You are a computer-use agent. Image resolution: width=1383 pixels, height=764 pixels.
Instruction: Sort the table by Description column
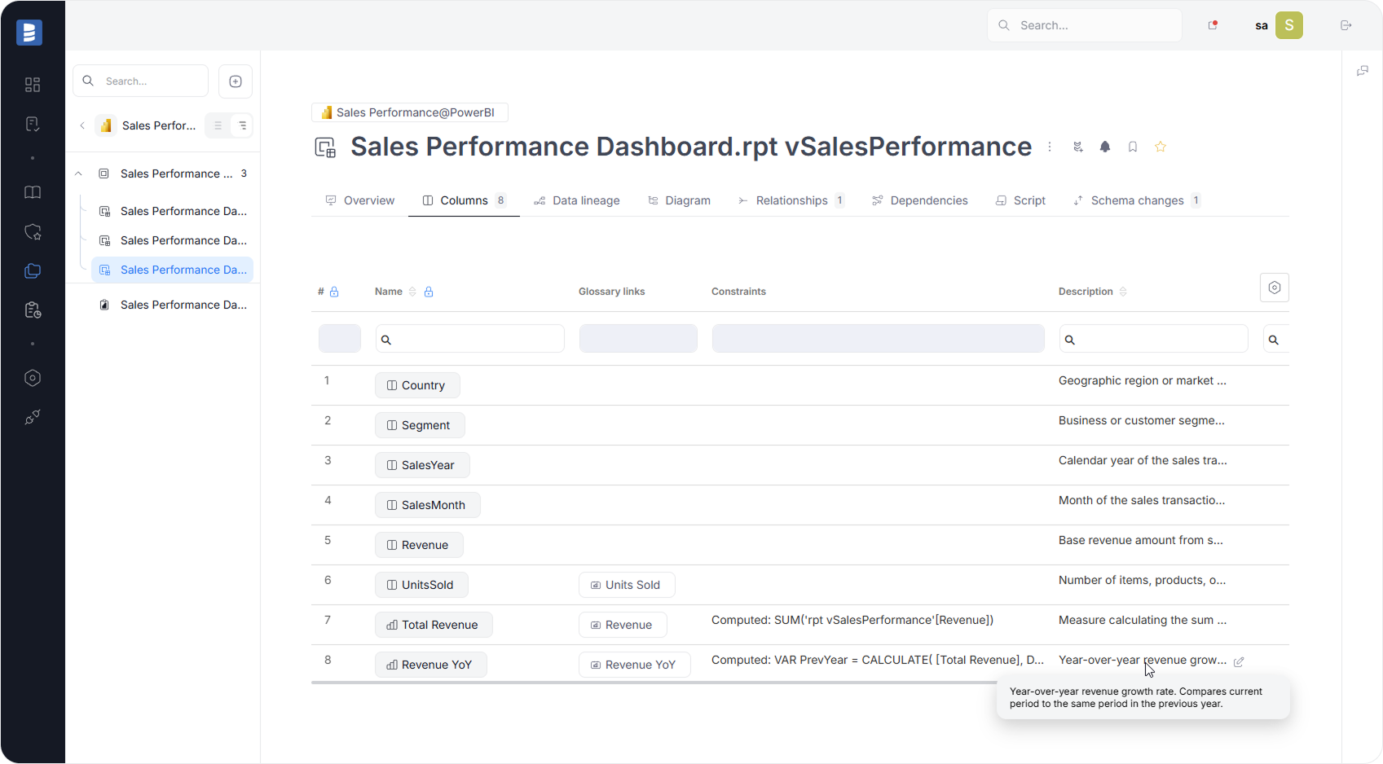pos(1123,292)
